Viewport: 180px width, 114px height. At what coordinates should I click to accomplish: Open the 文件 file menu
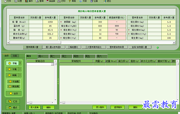tap(8, 1)
